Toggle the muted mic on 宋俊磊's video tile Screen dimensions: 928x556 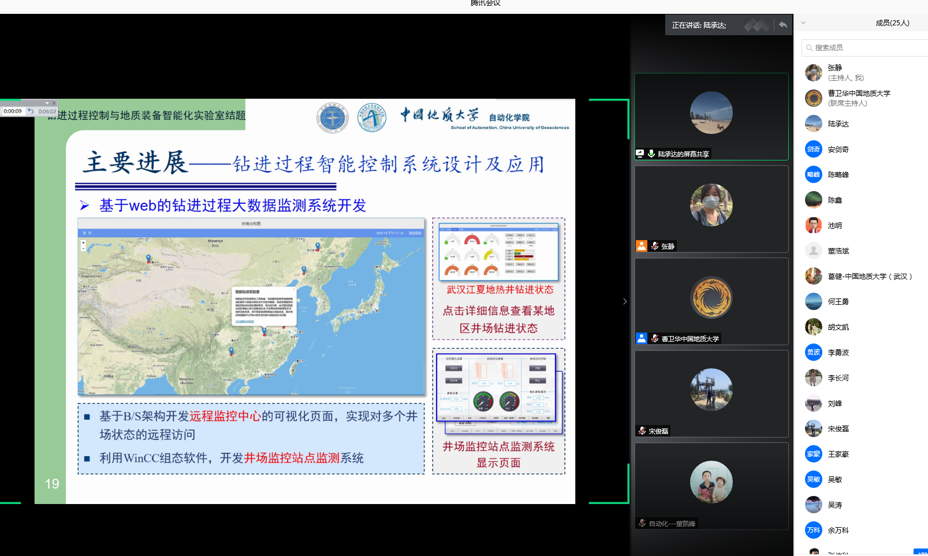pyautogui.click(x=642, y=431)
